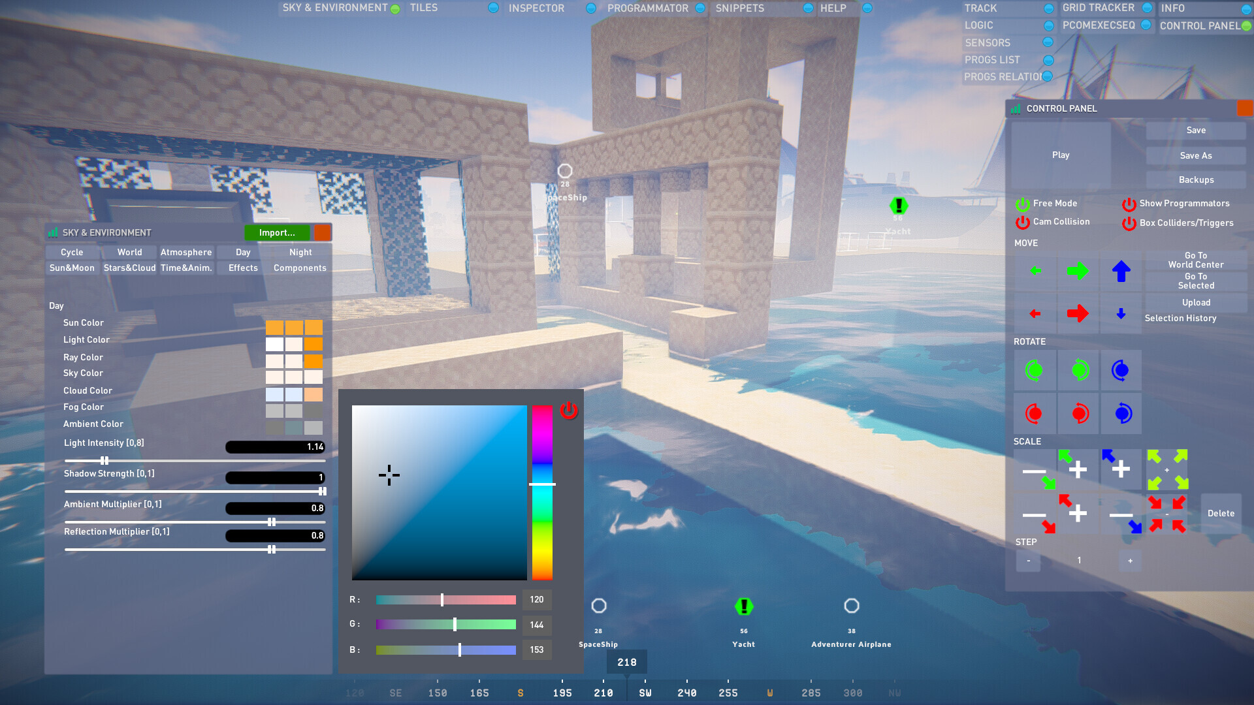Click the red left move arrow

1035,313
